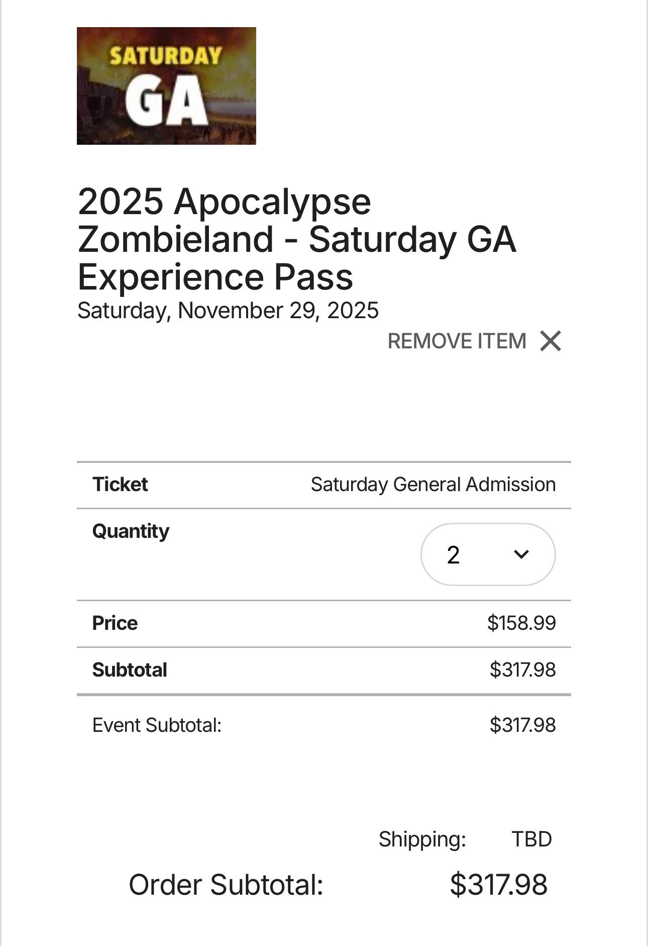Click the Quantity label
The height and width of the screenshot is (946, 648).
point(130,531)
